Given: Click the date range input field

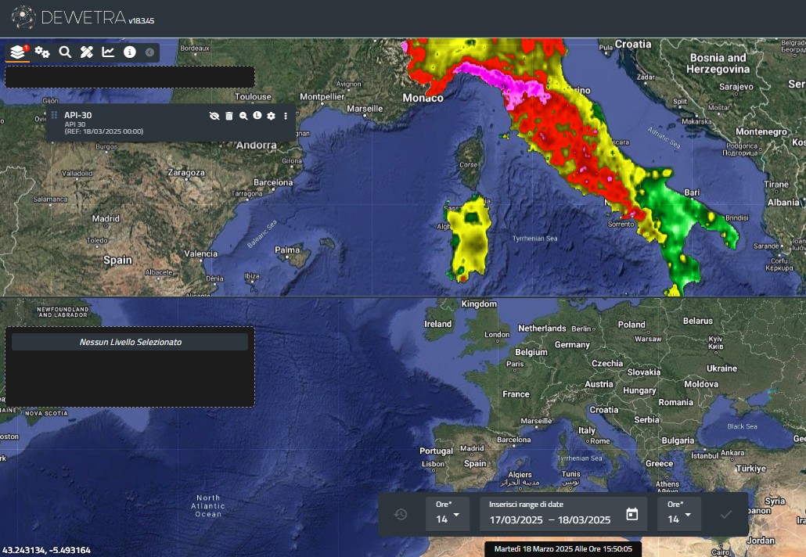Looking at the screenshot, I should [550, 519].
